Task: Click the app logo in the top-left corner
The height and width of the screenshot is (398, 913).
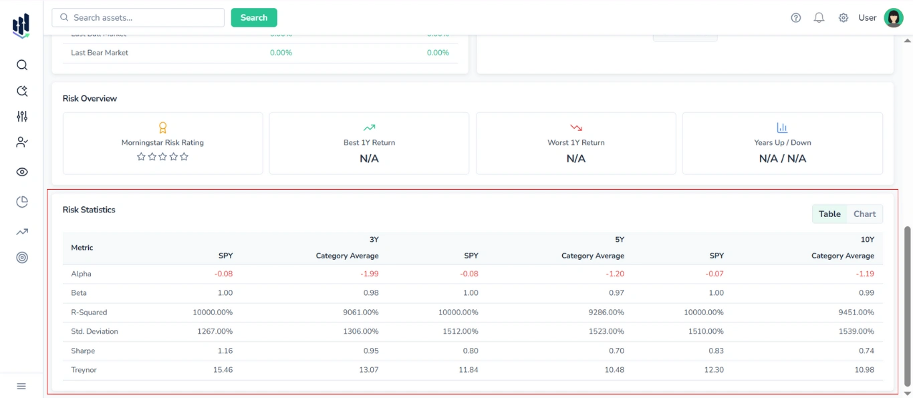Action: [x=21, y=25]
